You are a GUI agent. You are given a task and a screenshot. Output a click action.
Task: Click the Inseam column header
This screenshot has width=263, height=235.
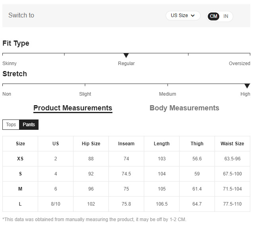click(x=126, y=144)
